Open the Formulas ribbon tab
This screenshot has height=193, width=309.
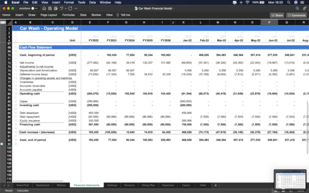coord(68,15)
